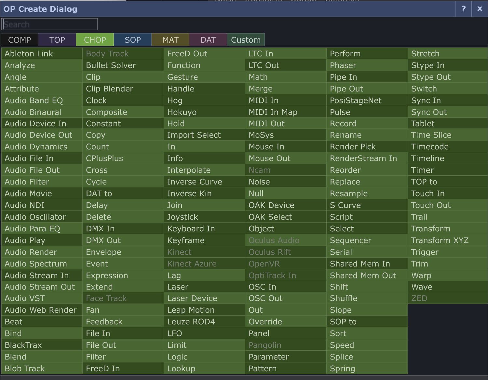Add the Filter operator
This screenshot has height=380, width=488.
(123, 357)
